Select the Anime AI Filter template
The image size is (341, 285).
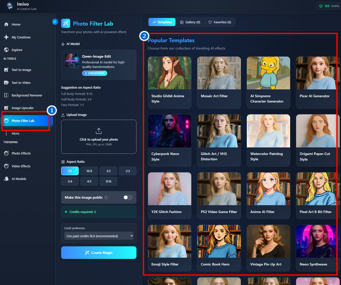coord(269,196)
